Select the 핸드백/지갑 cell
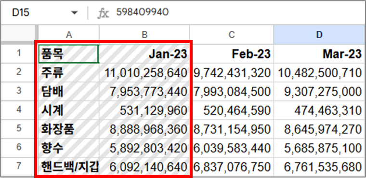366x178 pixels. 68,167
